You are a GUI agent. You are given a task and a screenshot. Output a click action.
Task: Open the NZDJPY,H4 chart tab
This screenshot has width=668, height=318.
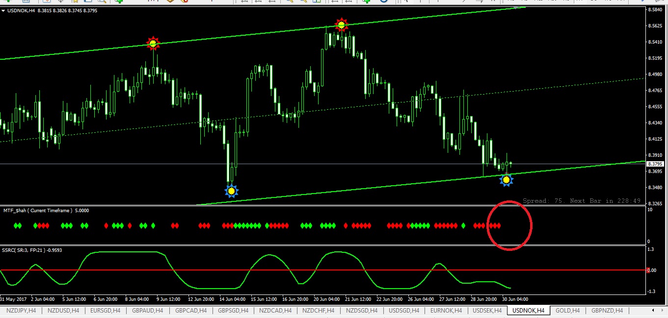(21, 311)
